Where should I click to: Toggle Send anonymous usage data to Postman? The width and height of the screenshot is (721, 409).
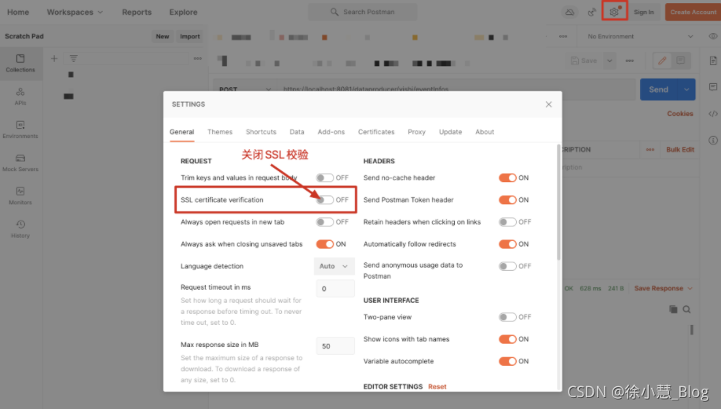[507, 266]
